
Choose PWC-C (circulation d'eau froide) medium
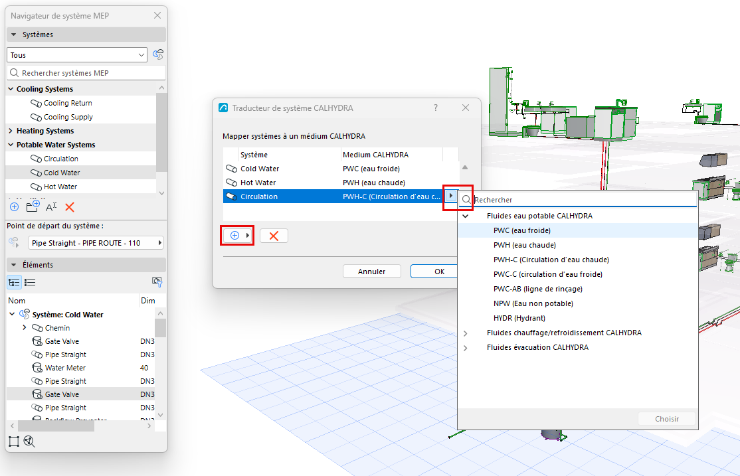(x=548, y=274)
